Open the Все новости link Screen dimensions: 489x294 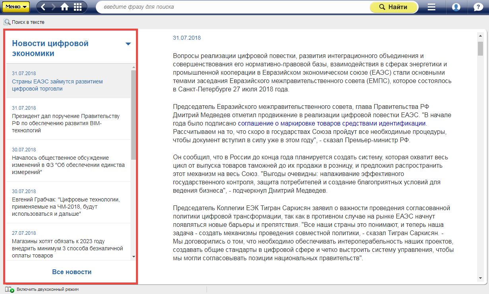72,272
